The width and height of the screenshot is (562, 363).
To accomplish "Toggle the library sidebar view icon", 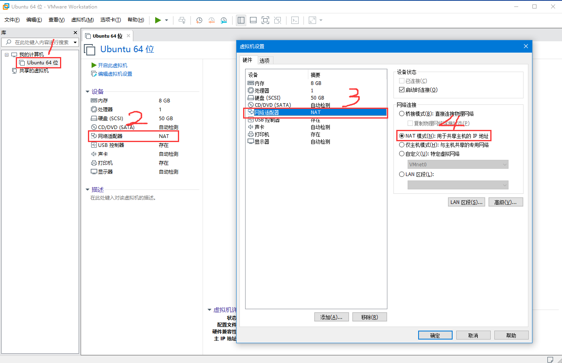I will coord(241,20).
